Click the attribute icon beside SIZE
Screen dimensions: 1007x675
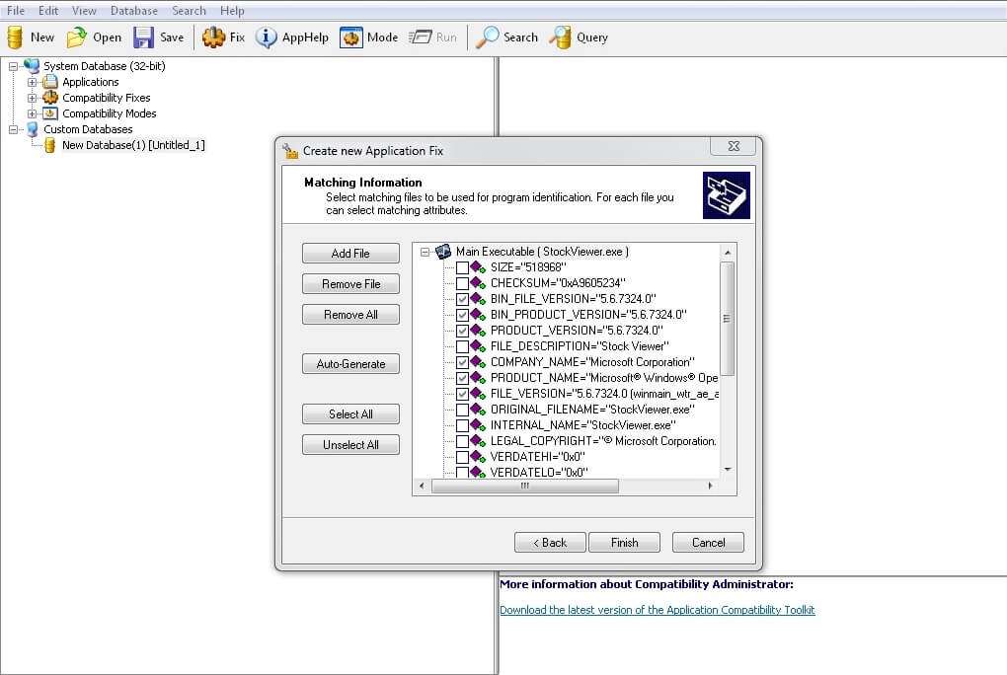(478, 267)
